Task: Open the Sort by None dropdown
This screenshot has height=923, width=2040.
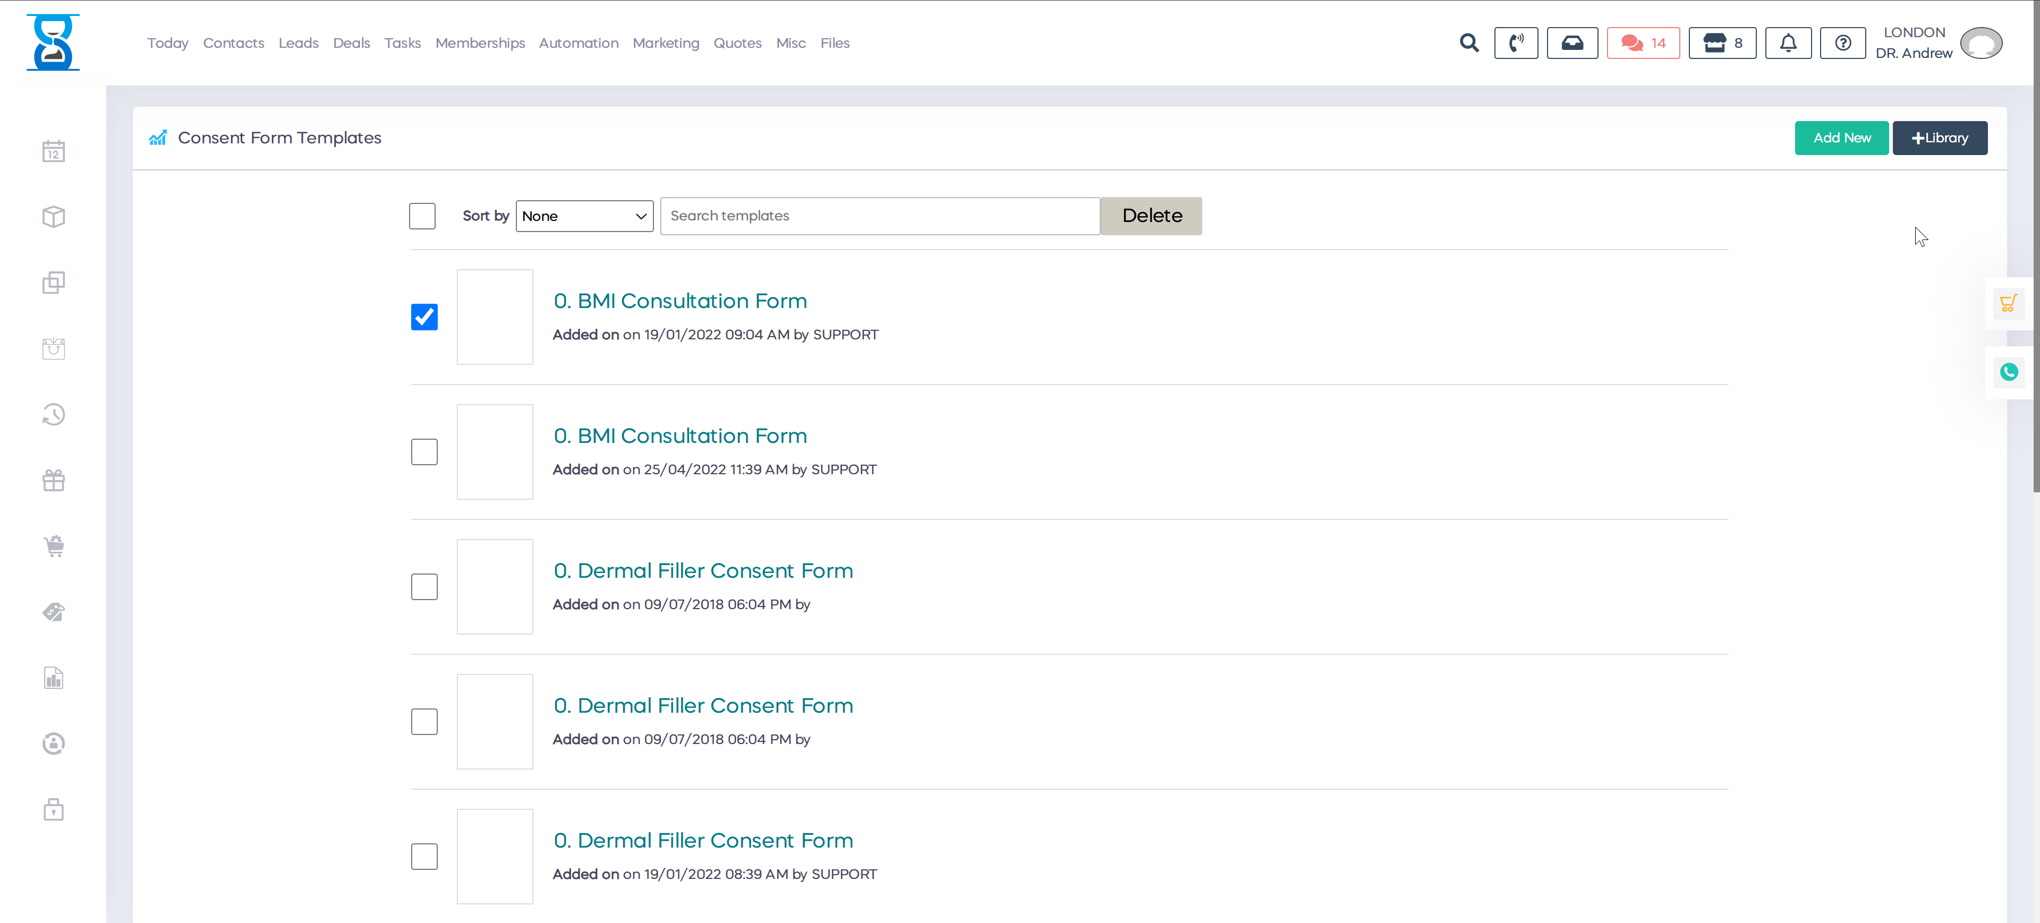Action: [584, 216]
